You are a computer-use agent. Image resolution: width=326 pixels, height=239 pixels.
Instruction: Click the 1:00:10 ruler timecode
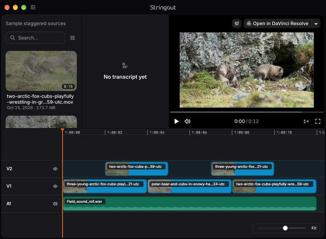pyautogui.click(x=284, y=132)
